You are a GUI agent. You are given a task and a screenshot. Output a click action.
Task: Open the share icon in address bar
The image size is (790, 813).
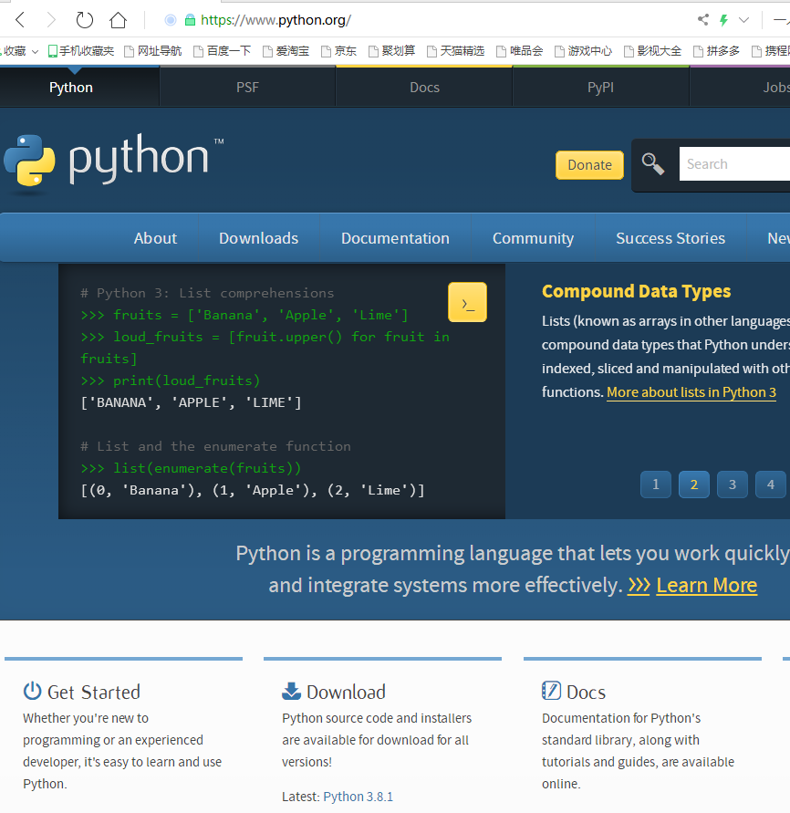click(x=703, y=20)
